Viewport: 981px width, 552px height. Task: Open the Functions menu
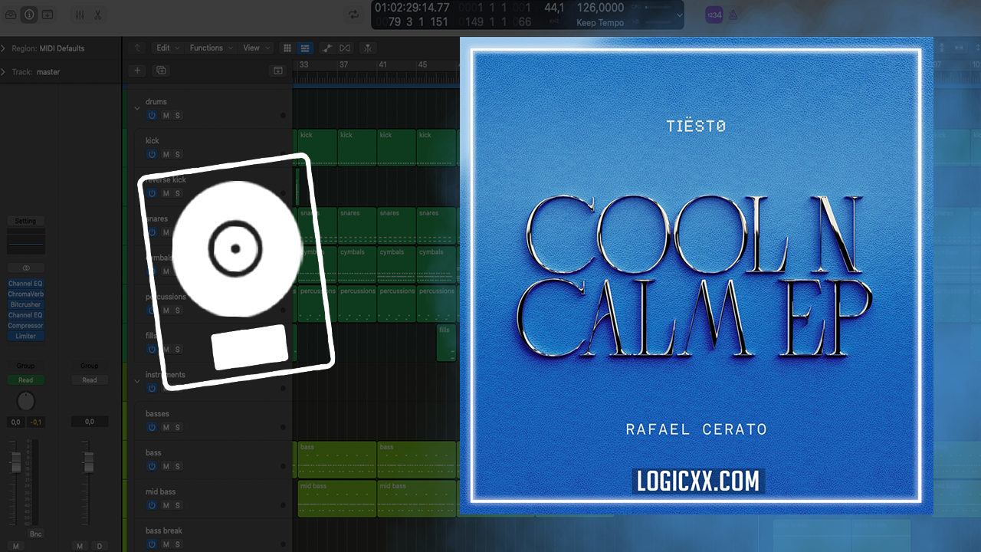211,48
